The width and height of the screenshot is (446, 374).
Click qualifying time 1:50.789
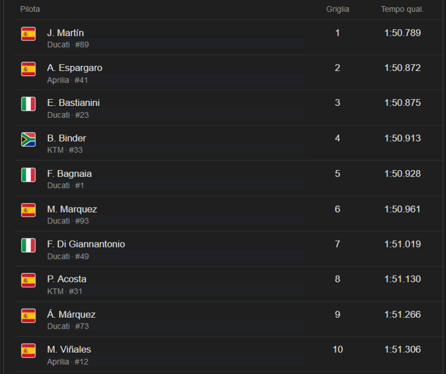click(402, 32)
